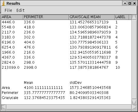Click label 5 in LABEL column
Viewport: 138px width, 112px height.
(116, 42)
